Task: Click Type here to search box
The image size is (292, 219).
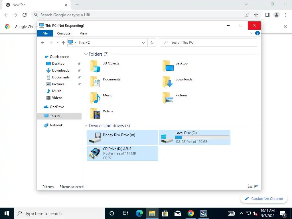Action: [x=59, y=213]
